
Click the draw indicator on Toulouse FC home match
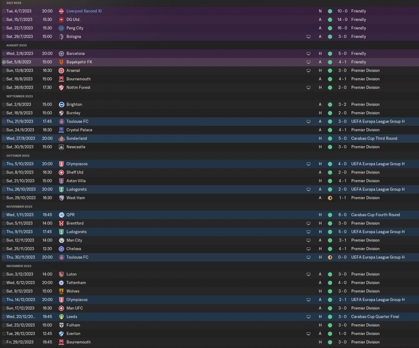click(330, 257)
